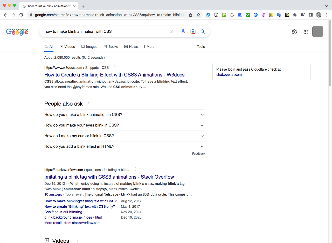Open options for the W3docs result
332x243 pixels.
[x=115, y=67]
